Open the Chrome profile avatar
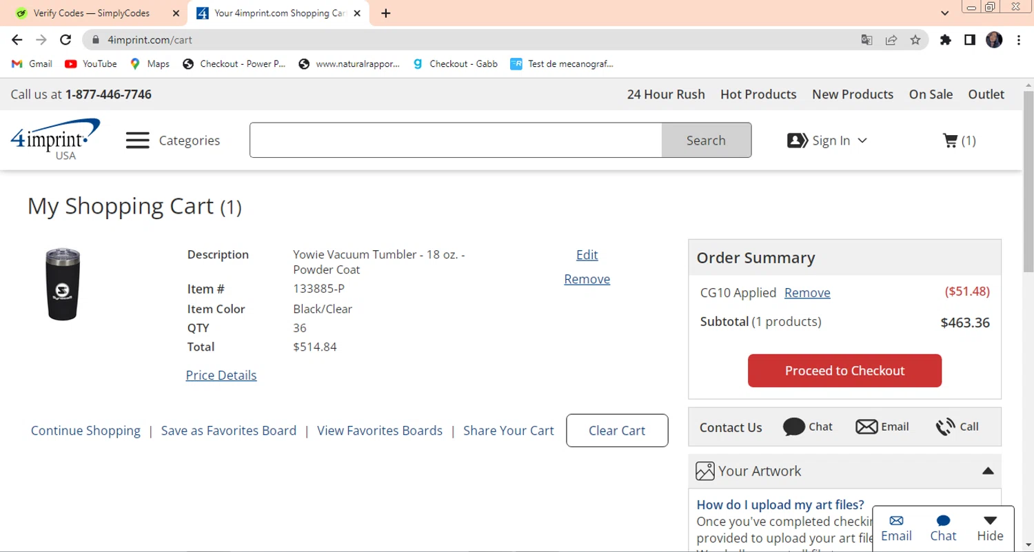The width and height of the screenshot is (1034, 552). click(x=994, y=40)
